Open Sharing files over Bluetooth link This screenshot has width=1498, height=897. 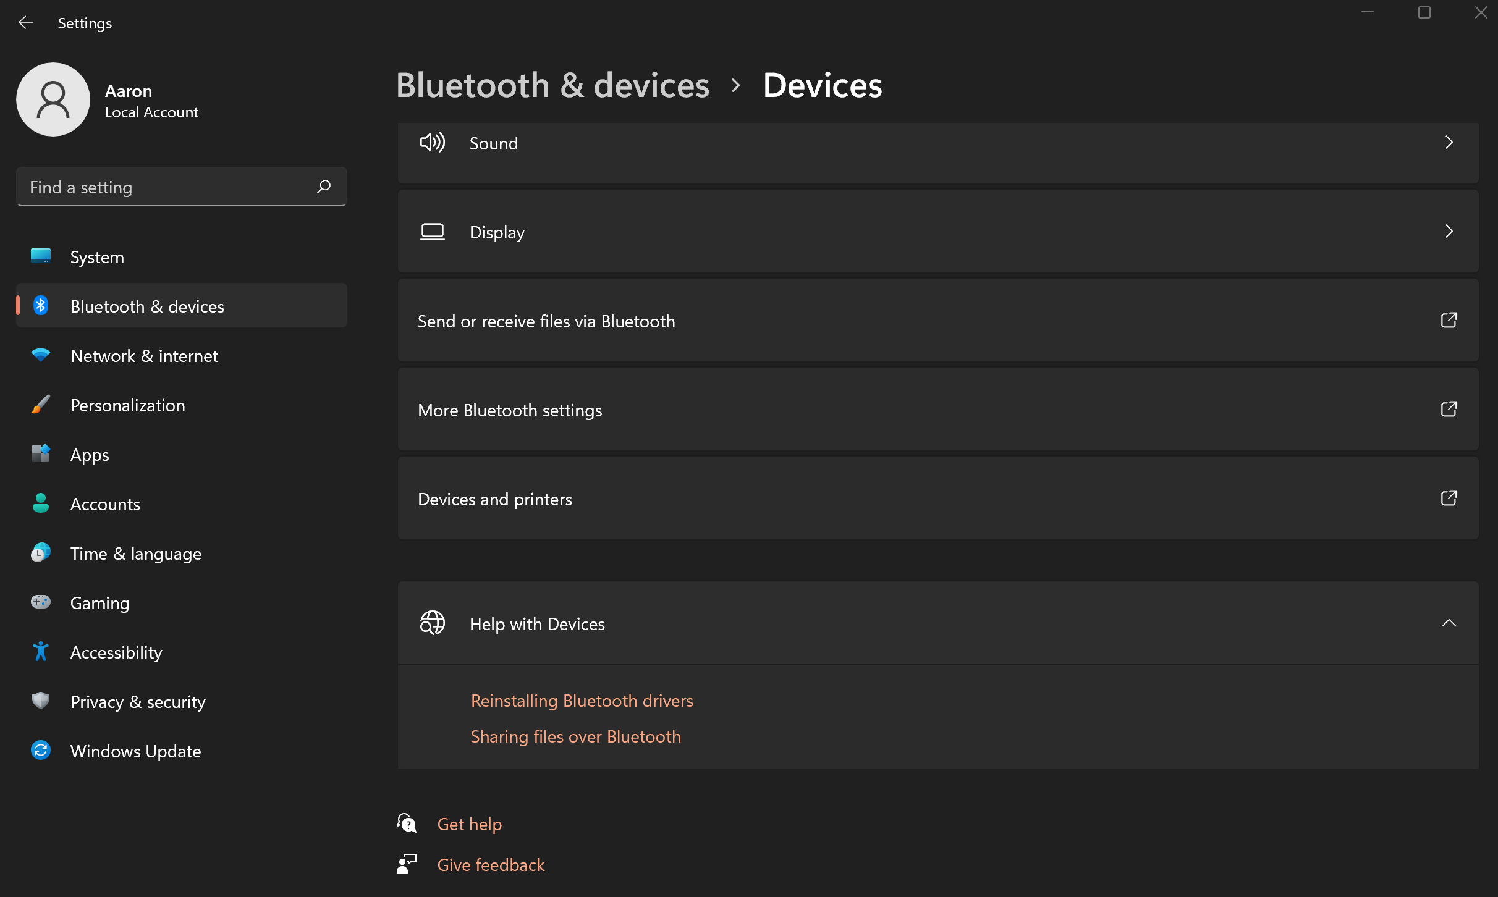[x=576, y=736]
